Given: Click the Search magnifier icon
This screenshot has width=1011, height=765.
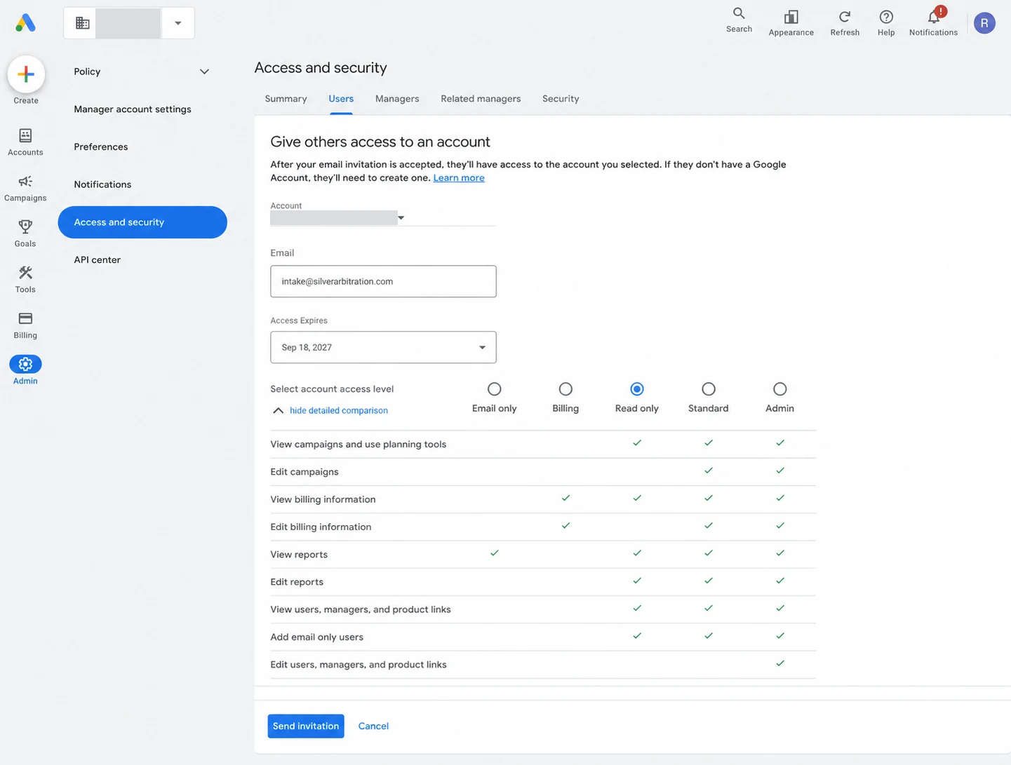Looking at the screenshot, I should click(739, 13).
